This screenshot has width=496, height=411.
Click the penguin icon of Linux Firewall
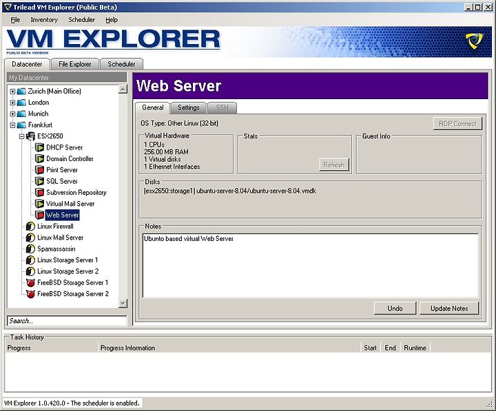pos(30,226)
